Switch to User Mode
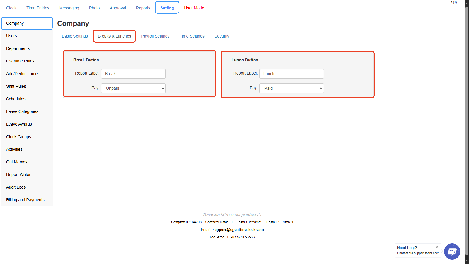 194,8
